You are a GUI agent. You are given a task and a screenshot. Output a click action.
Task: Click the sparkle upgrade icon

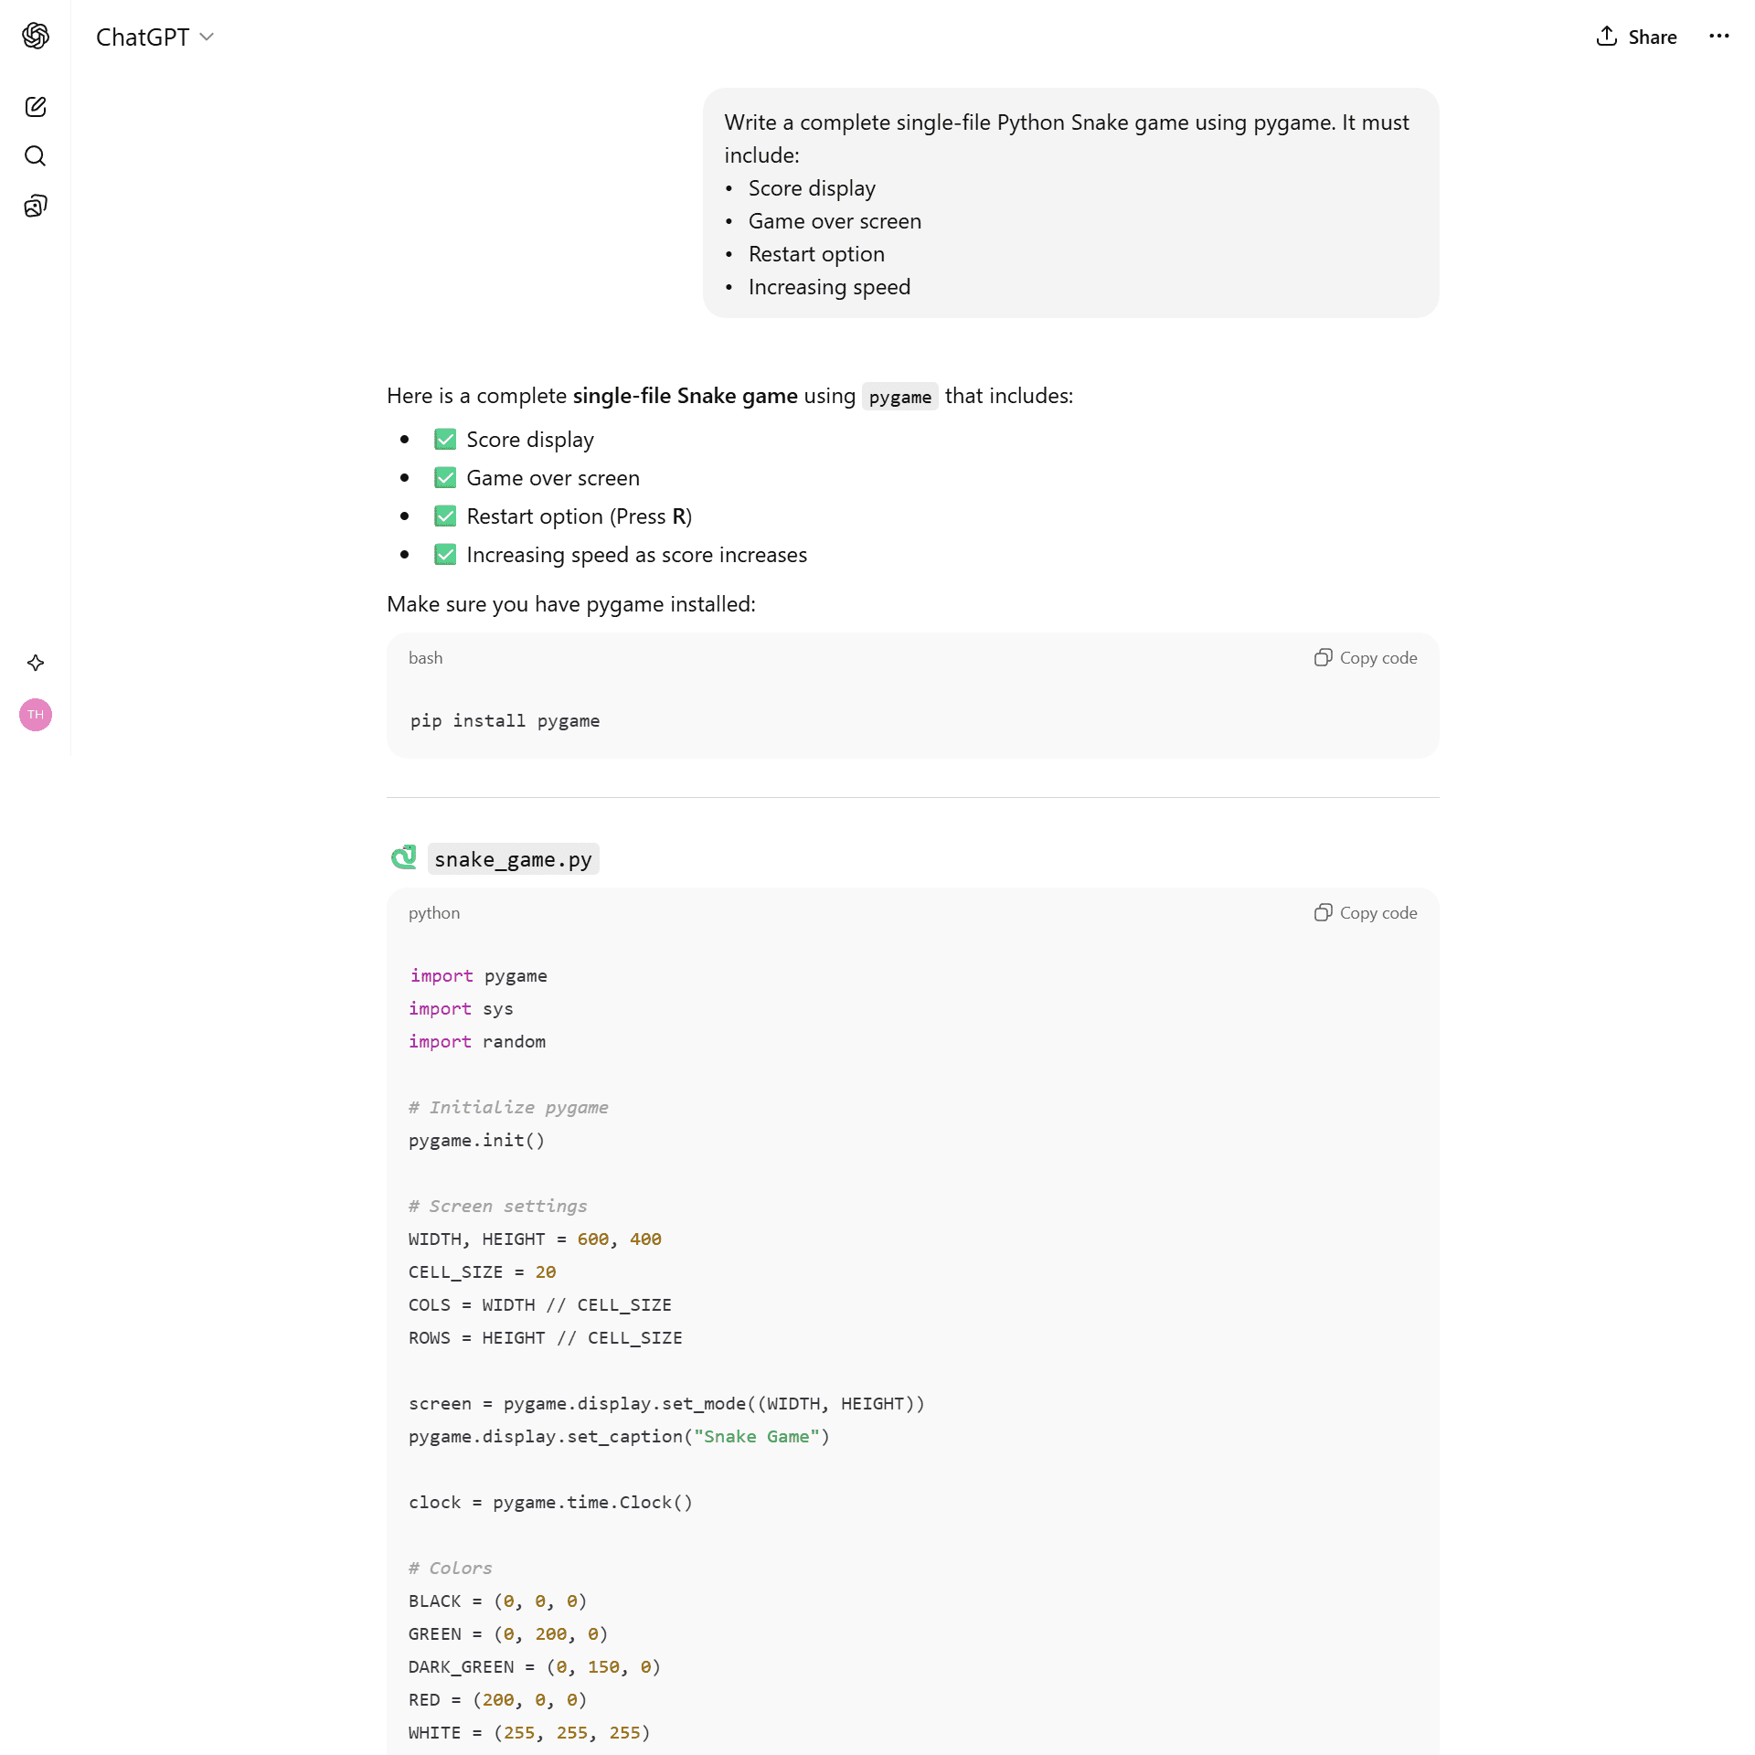(x=36, y=663)
